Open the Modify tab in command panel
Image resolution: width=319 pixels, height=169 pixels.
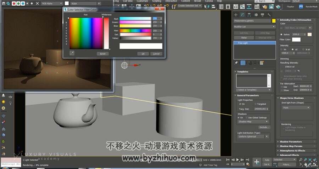(242, 14)
